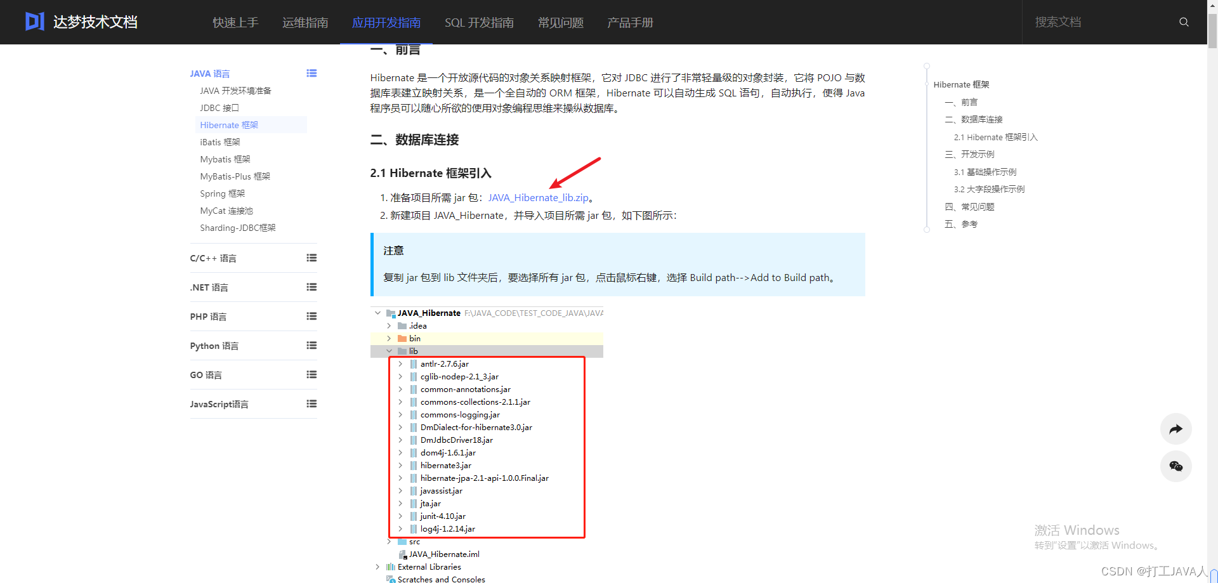Toggle the JAVA 语言 section list icon

pos(311,74)
